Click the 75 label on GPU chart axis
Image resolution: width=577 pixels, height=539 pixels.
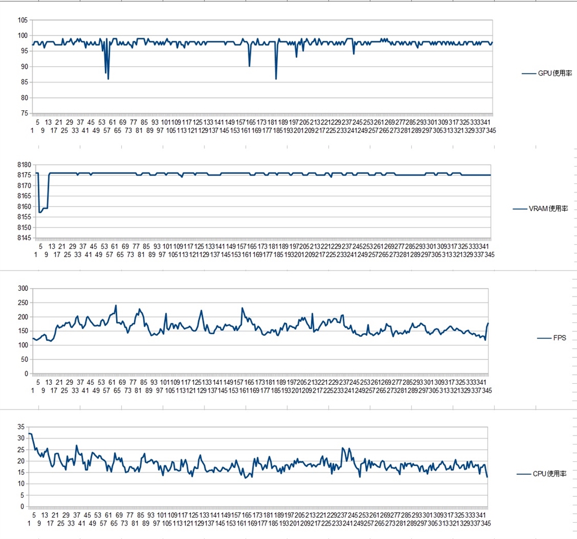click(x=24, y=113)
